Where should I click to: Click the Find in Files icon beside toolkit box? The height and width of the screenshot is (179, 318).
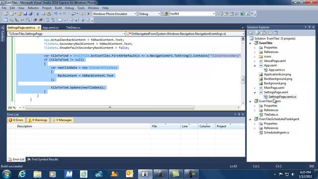pyautogui.click(x=165, y=14)
